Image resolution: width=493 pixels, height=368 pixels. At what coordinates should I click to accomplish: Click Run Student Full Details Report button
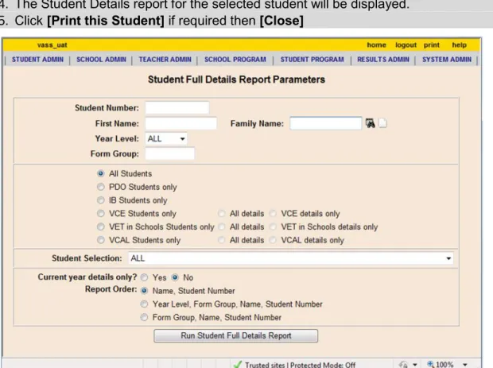pyautogui.click(x=236, y=335)
